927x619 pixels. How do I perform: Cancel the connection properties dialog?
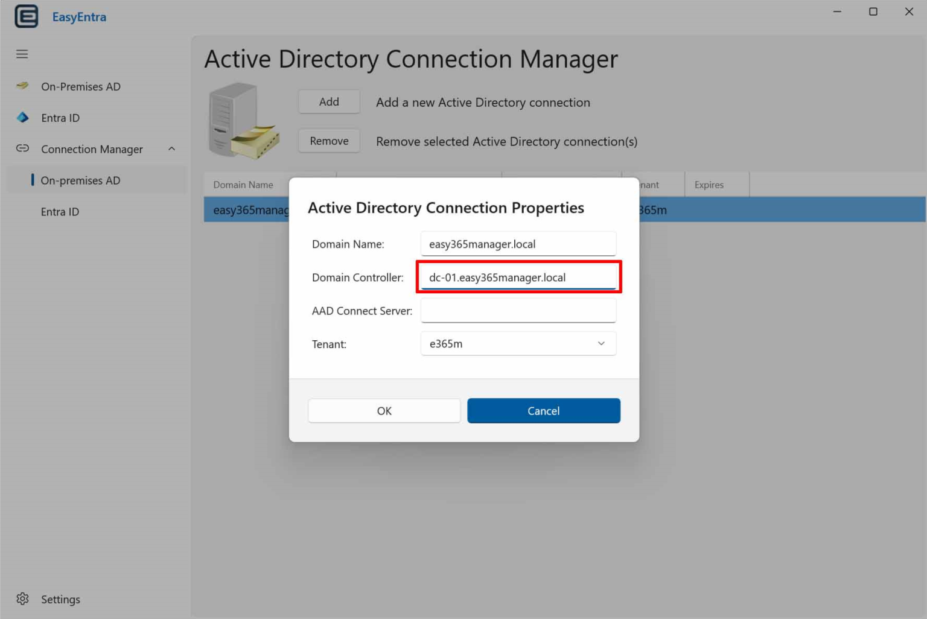pyautogui.click(x=543, y=411)
